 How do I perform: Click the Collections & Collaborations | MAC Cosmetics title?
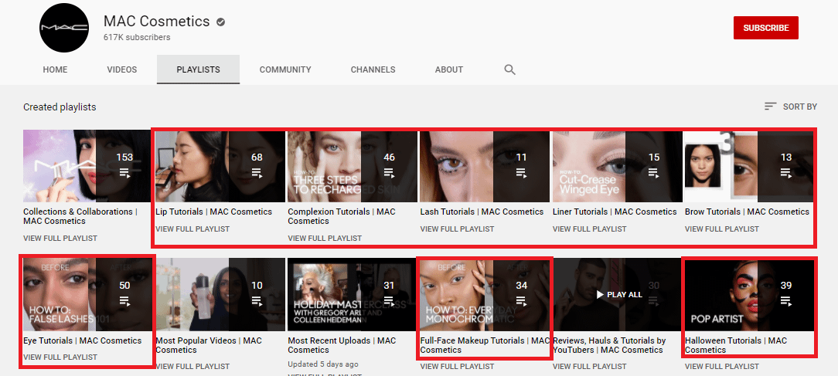pyautogui.click(x=80, y=216)
